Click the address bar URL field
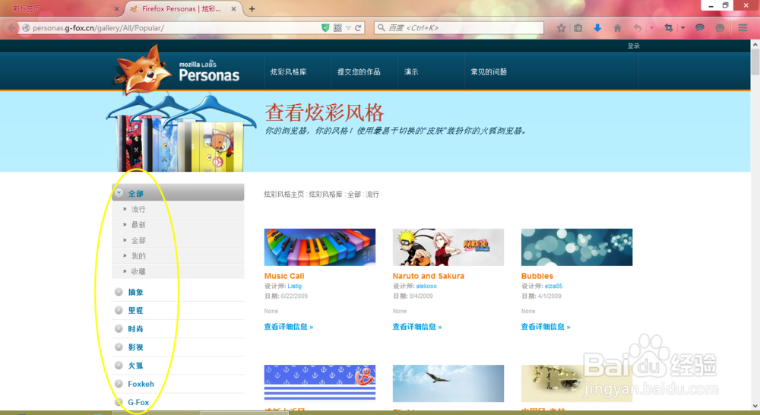Viewport: 760px width, 415px height. point(175,27)
